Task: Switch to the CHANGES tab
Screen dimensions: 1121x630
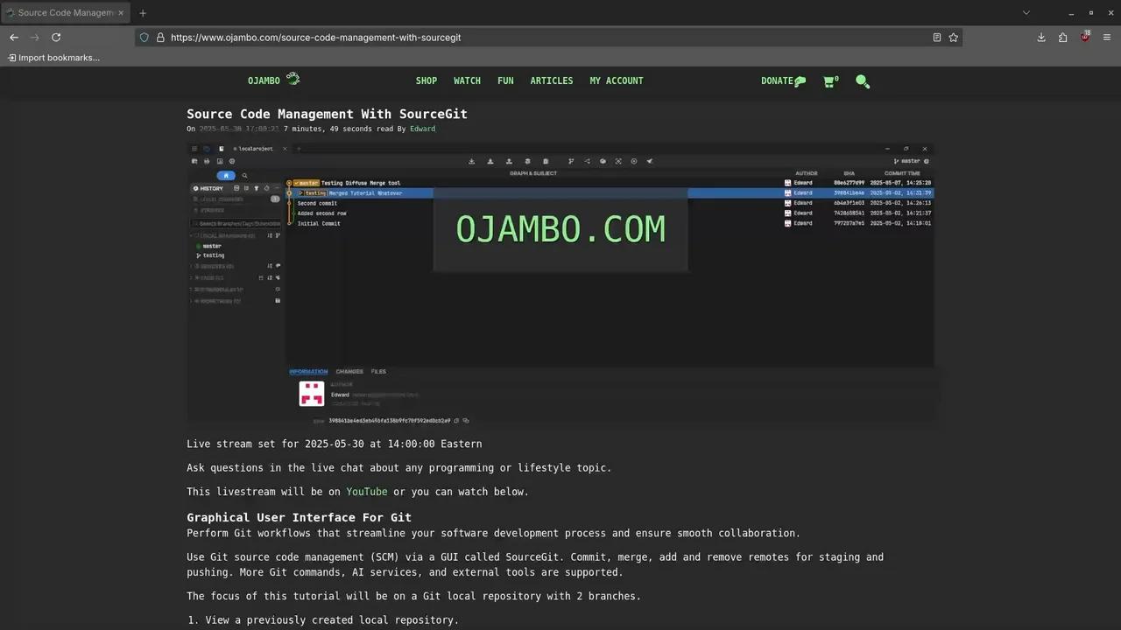Action: coord(349,371)
